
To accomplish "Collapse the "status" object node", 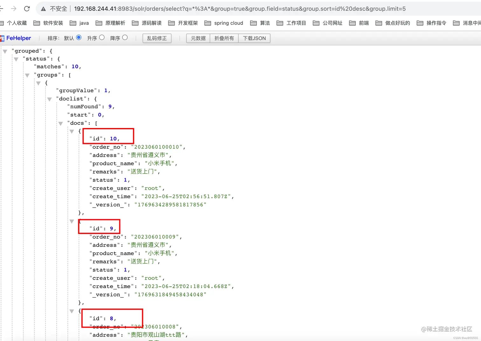I will click(x=16, y=59).
